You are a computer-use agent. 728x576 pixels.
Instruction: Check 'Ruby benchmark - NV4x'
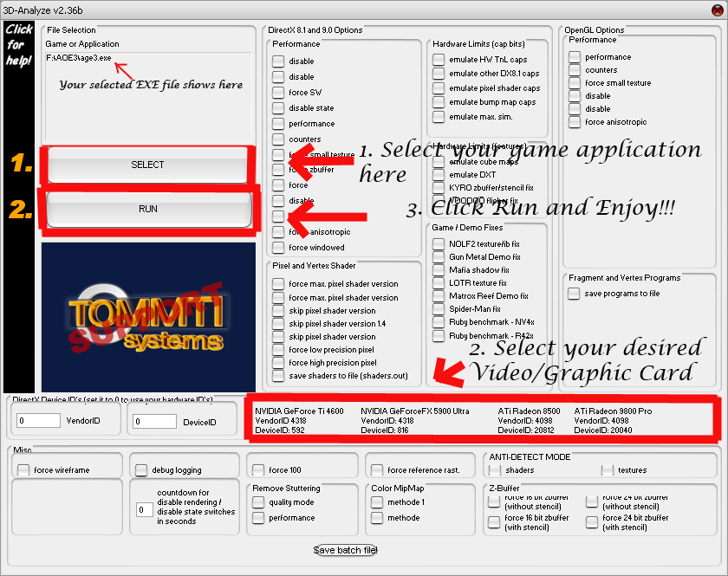click(439, 321)
